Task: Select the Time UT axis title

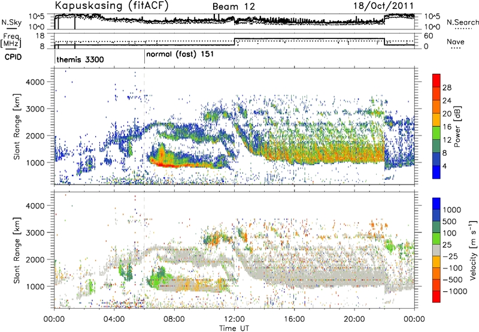Action: (x=234, y=328)
